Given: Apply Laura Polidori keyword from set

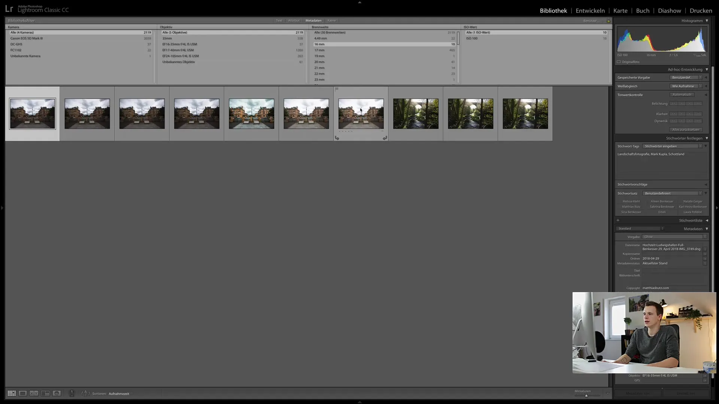Looking at the screenshot, I should tap(693, 212).
